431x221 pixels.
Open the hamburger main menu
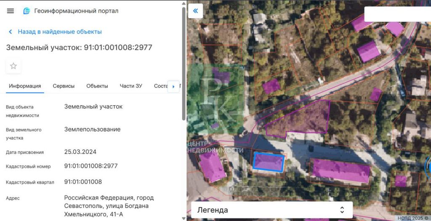[11, 11]
